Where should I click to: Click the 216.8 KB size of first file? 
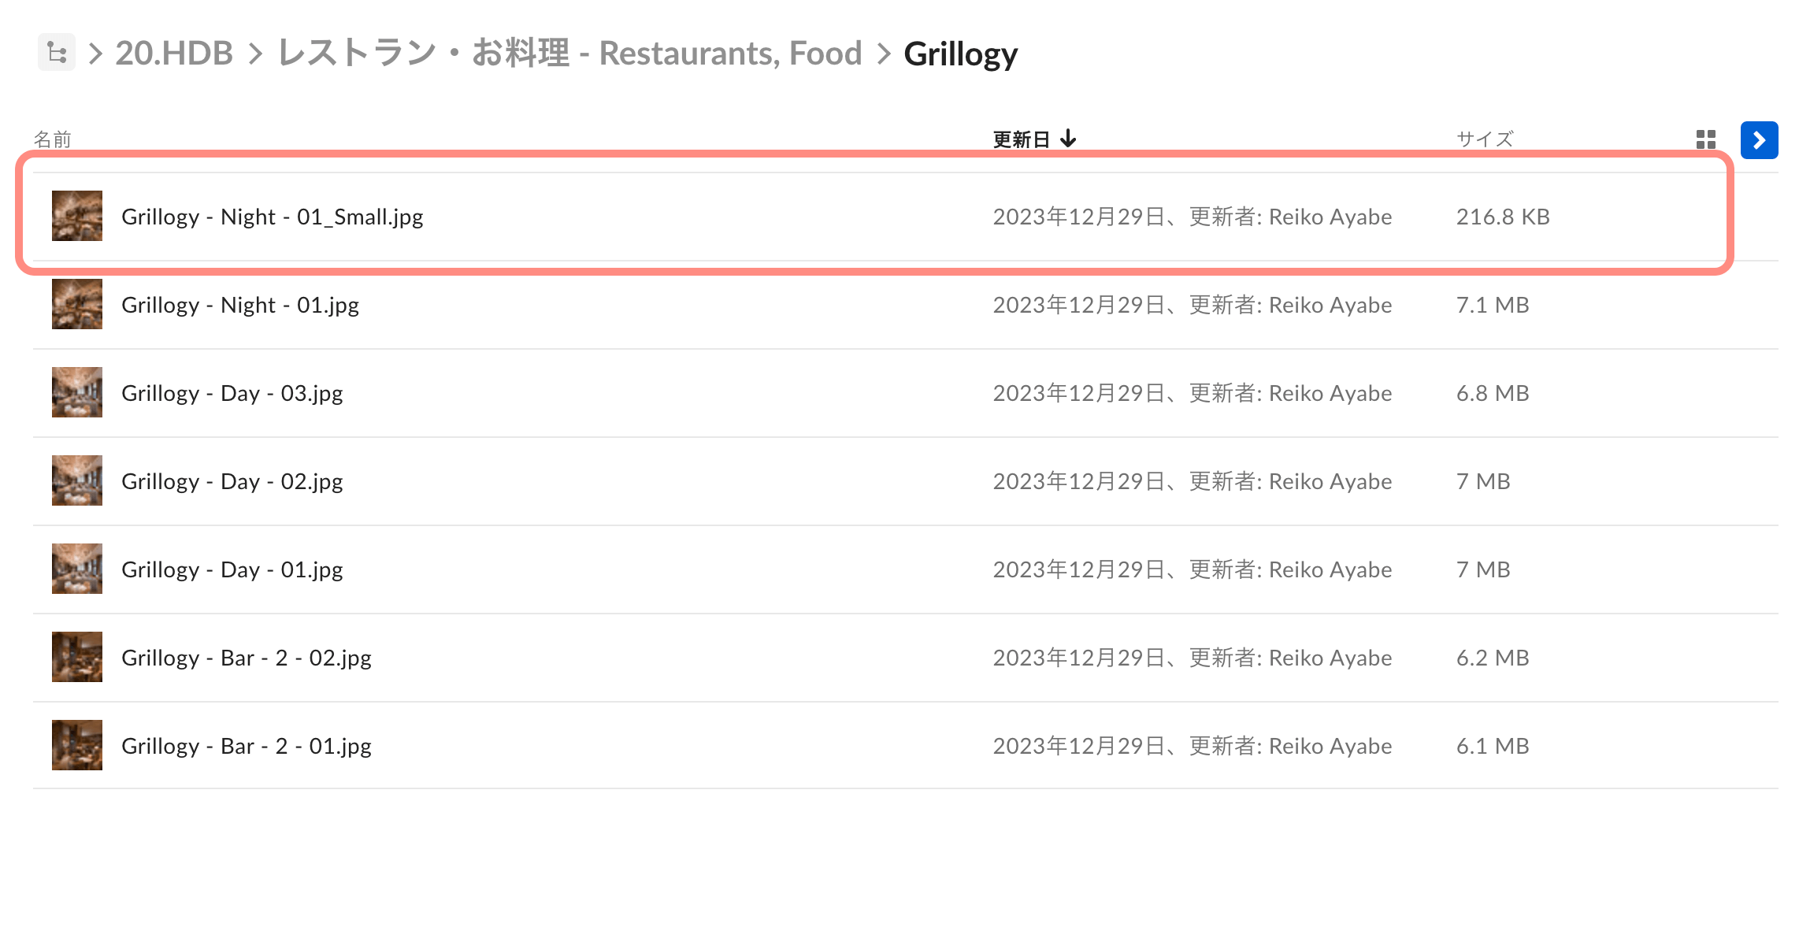click(1502, 216)
